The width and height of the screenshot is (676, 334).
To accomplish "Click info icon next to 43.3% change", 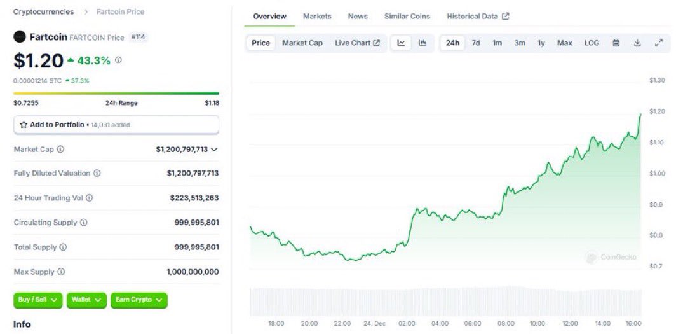I will (118, 60).
